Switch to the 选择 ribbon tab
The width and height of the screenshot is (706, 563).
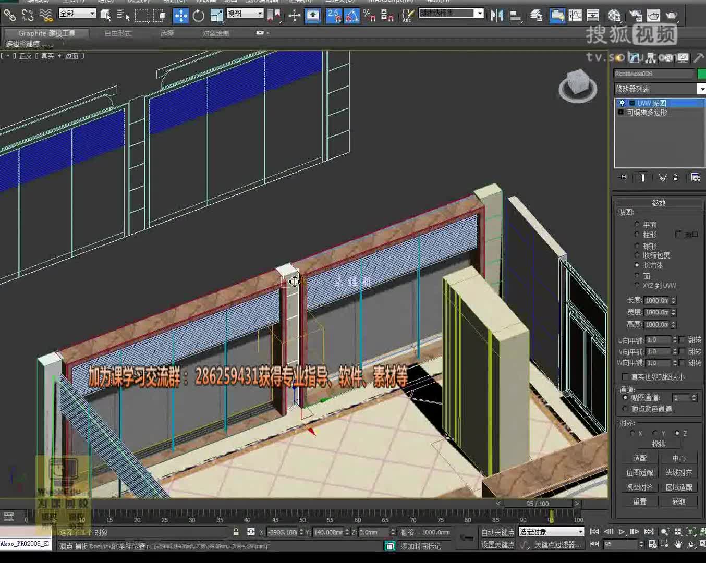tap(167, 33)
